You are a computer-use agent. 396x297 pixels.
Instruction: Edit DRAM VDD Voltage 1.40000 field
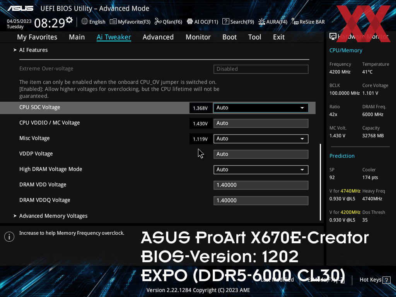tap(261, 185)
